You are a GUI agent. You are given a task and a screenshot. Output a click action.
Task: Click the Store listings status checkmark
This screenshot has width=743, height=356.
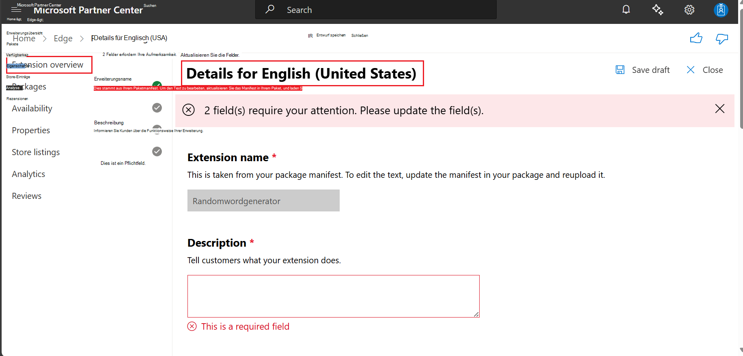pyautogui.click(x=157, y=151)
